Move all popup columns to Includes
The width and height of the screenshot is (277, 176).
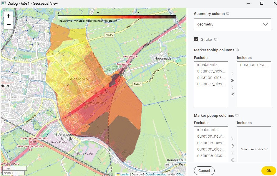click(x=232, y=146)
